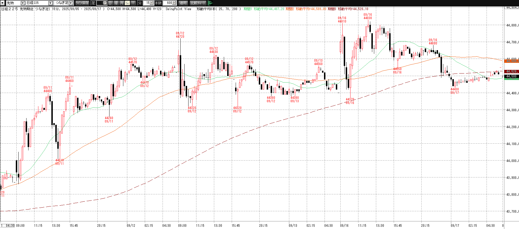This screenshot has width=519, height=229.
Task: Click the red 44,528 moving average label
Action: pos(511,72)
